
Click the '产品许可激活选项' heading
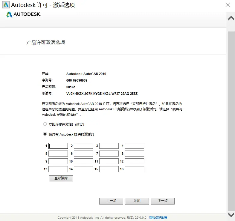coord(46,42)
